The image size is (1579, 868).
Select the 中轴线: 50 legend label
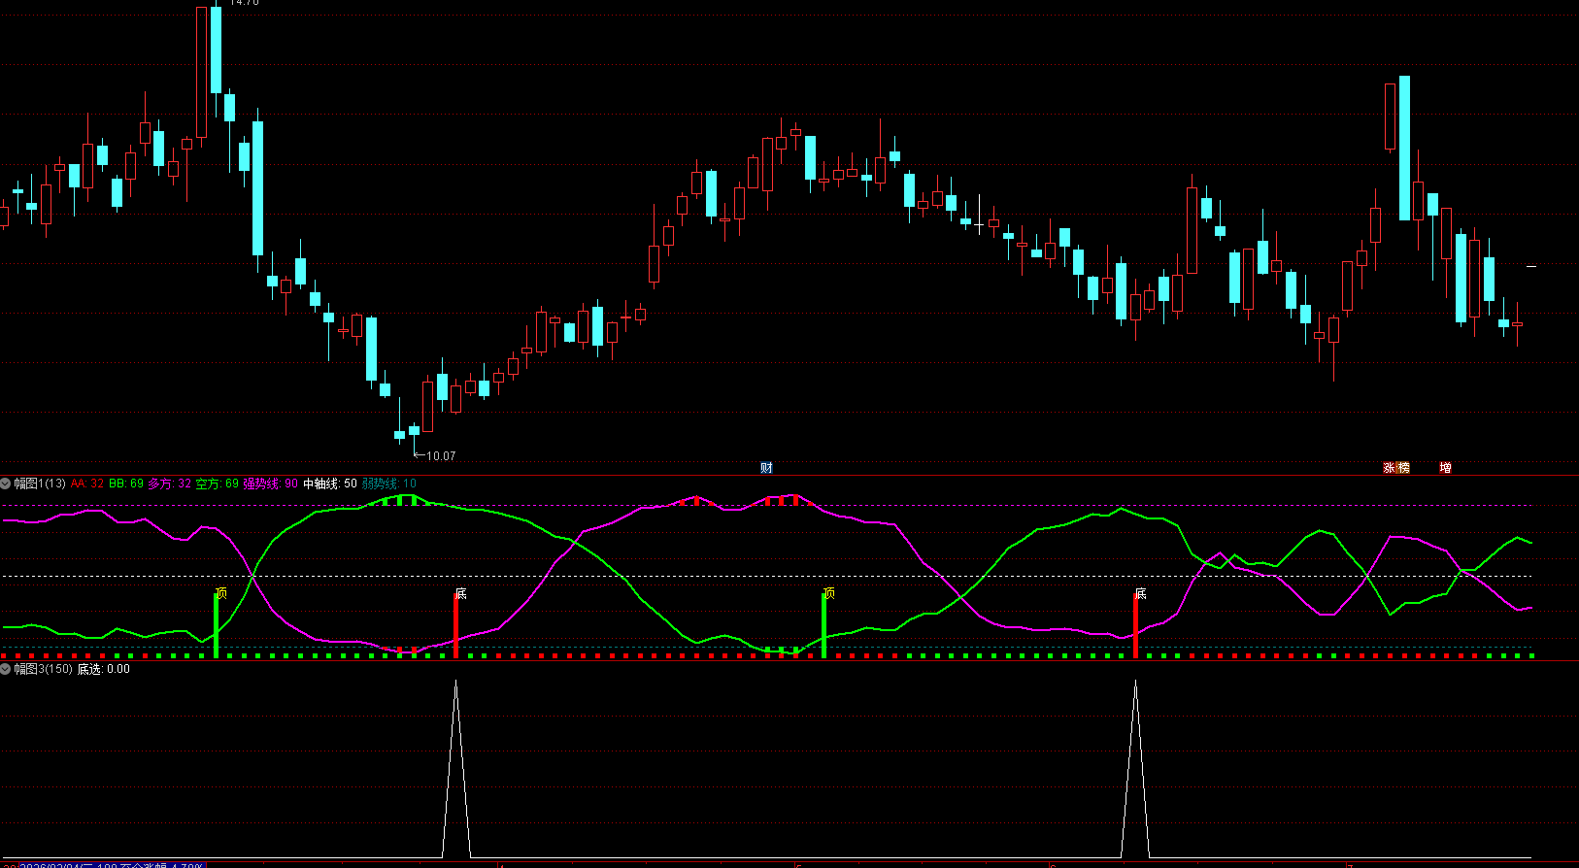329,484
